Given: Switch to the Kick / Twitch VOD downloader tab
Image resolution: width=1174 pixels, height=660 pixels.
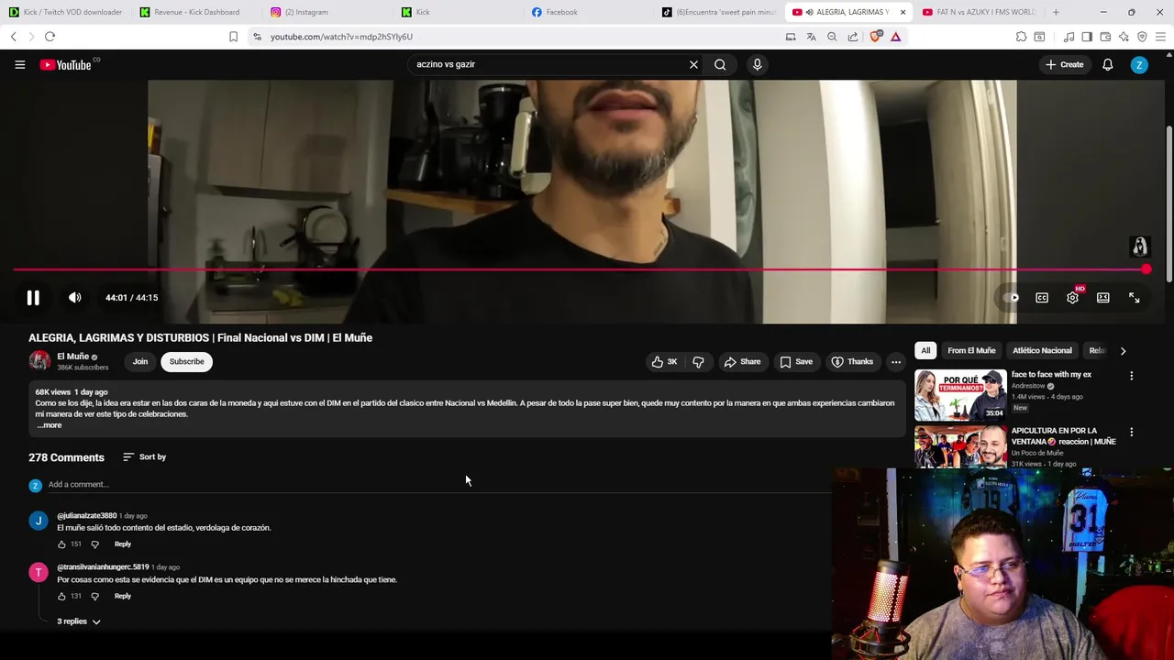Looking at the screenshot, I should 65,12.
